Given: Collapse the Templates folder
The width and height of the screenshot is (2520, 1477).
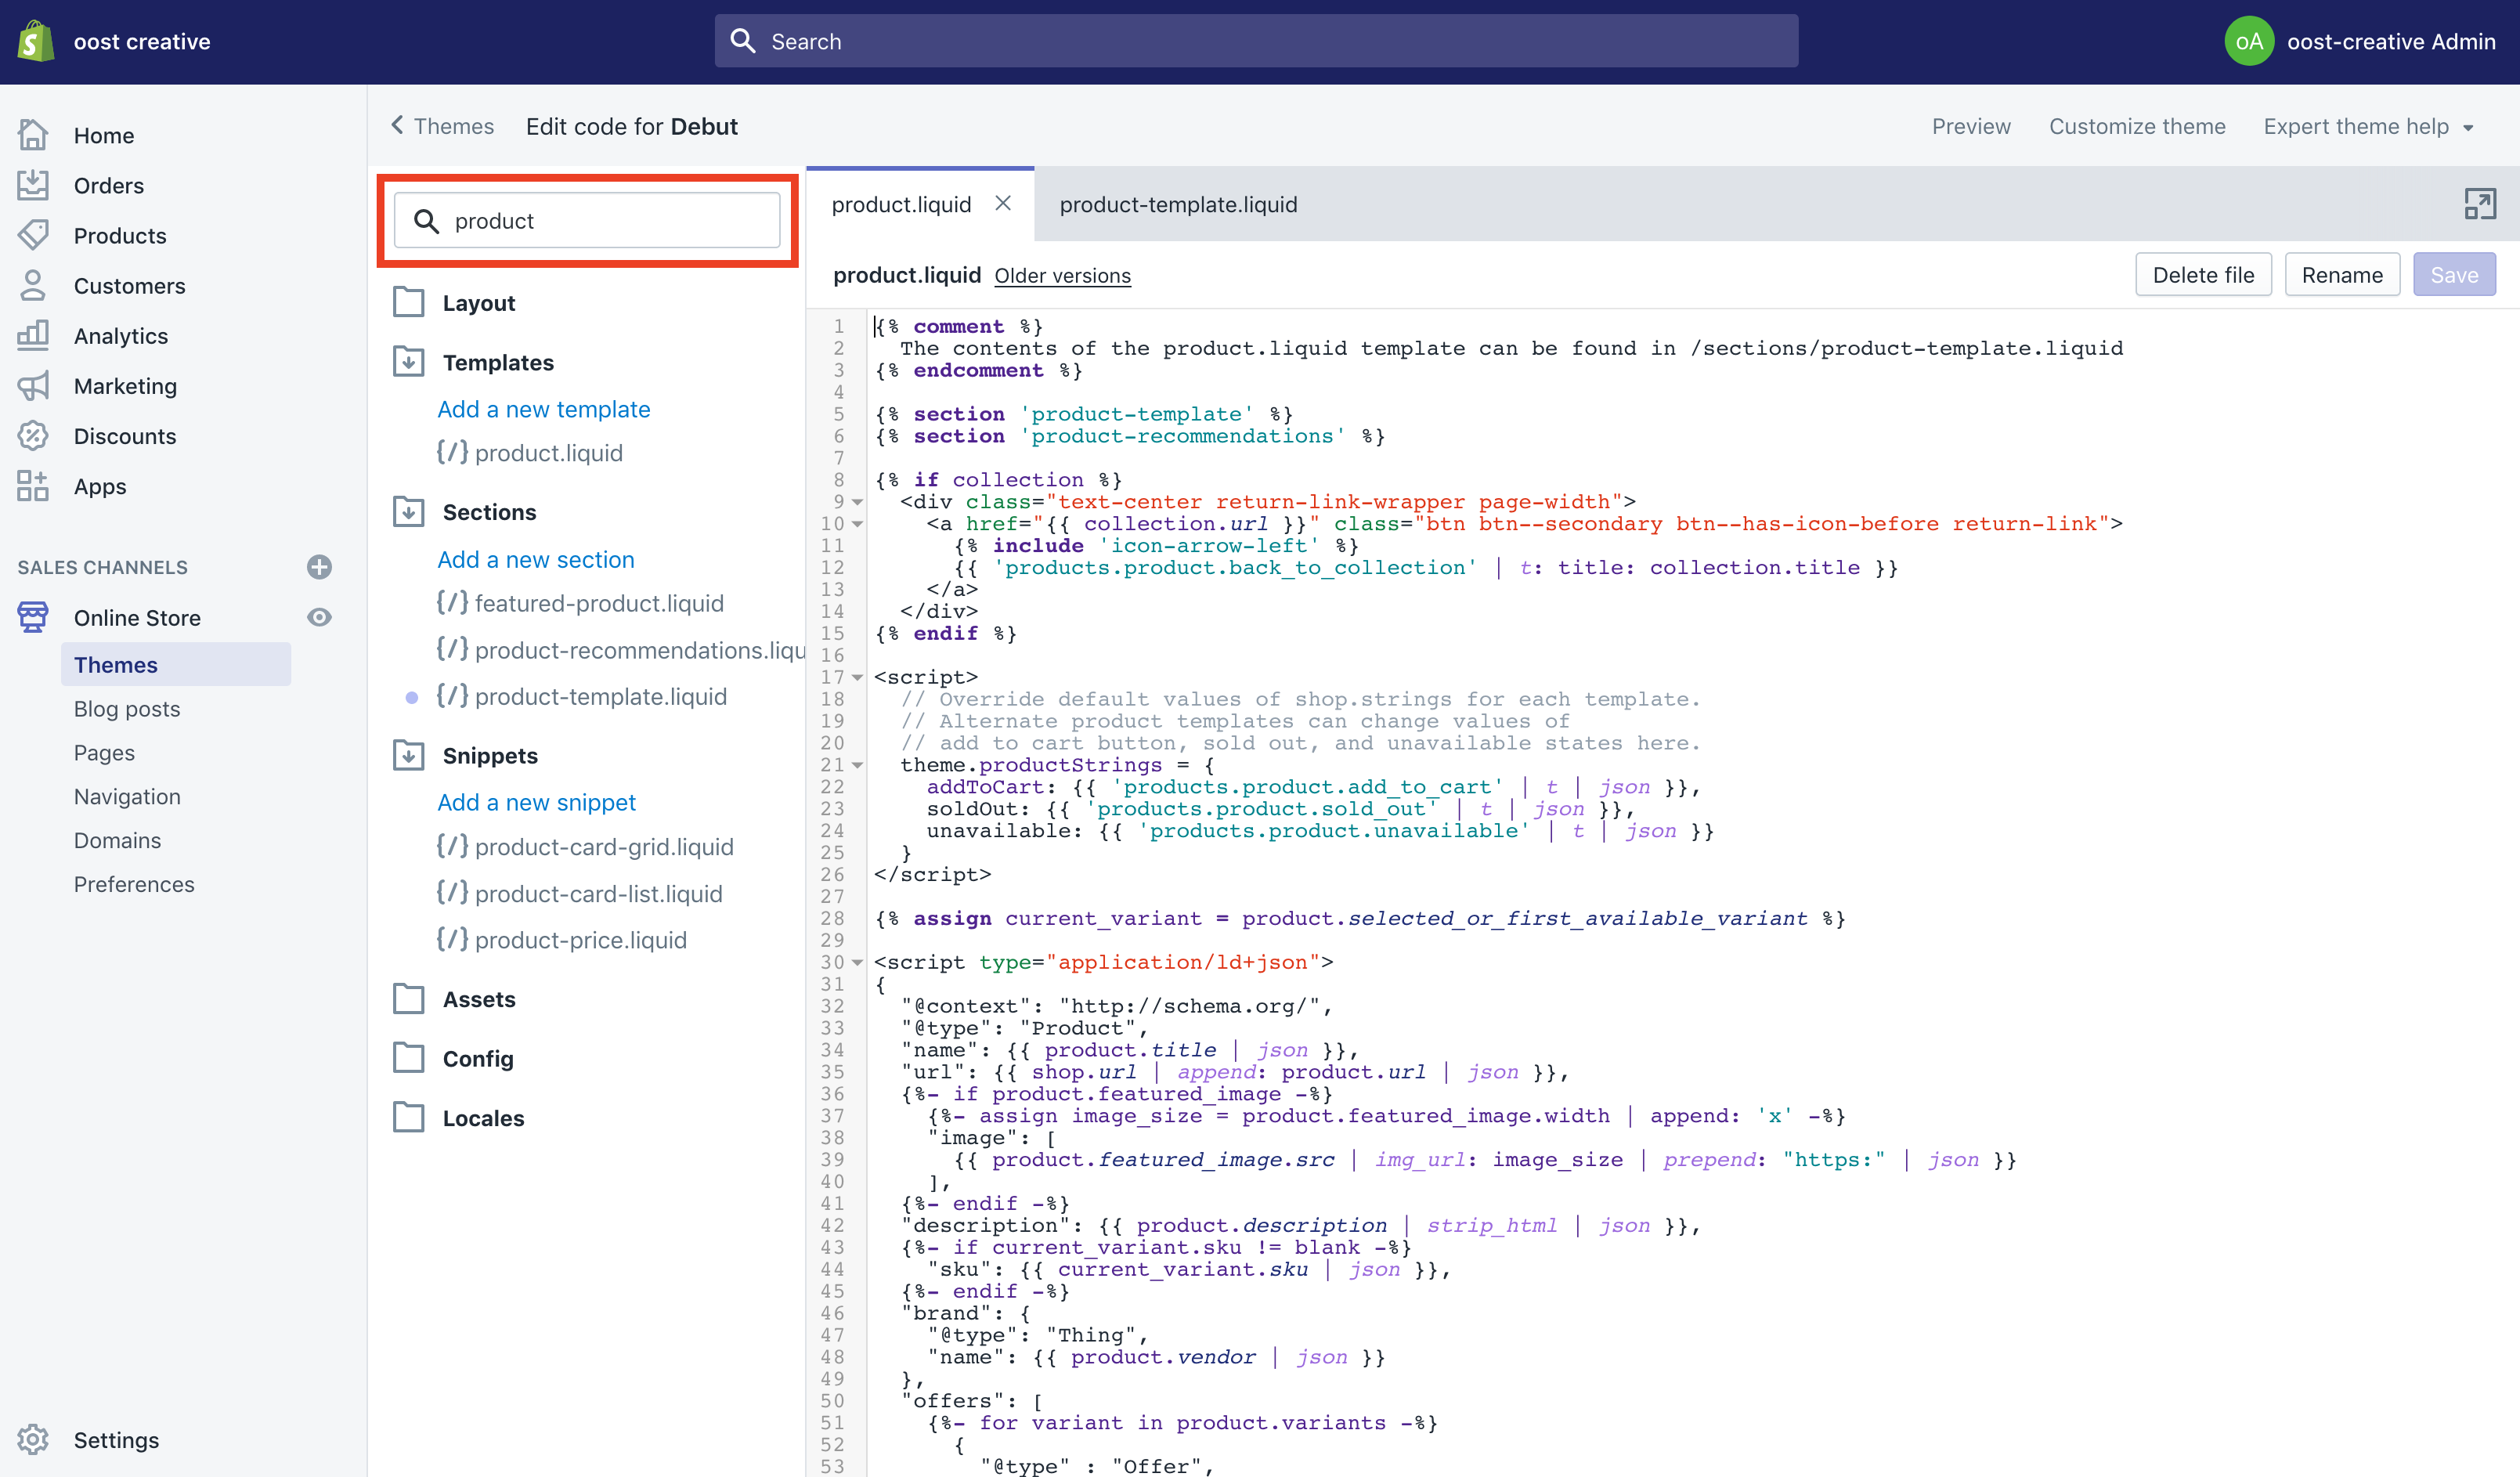Looking at the screenshot, I should coord(409,361).
